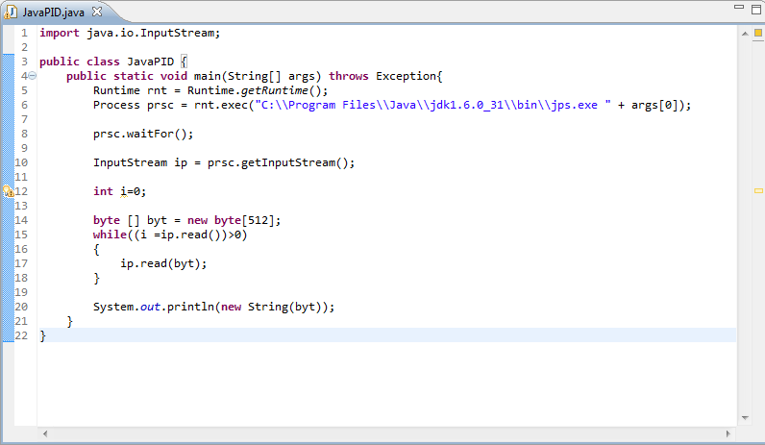
Task: Close the JavaPID.java tab
Action: (x=97, y=12)
